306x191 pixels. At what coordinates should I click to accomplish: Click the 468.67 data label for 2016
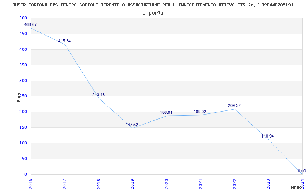[30, 24]
